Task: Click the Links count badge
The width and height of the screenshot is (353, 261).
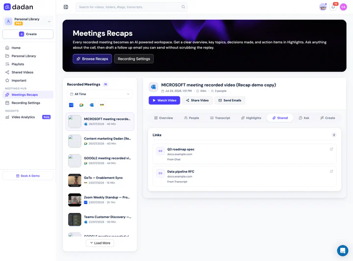Action: pos(334,135)
